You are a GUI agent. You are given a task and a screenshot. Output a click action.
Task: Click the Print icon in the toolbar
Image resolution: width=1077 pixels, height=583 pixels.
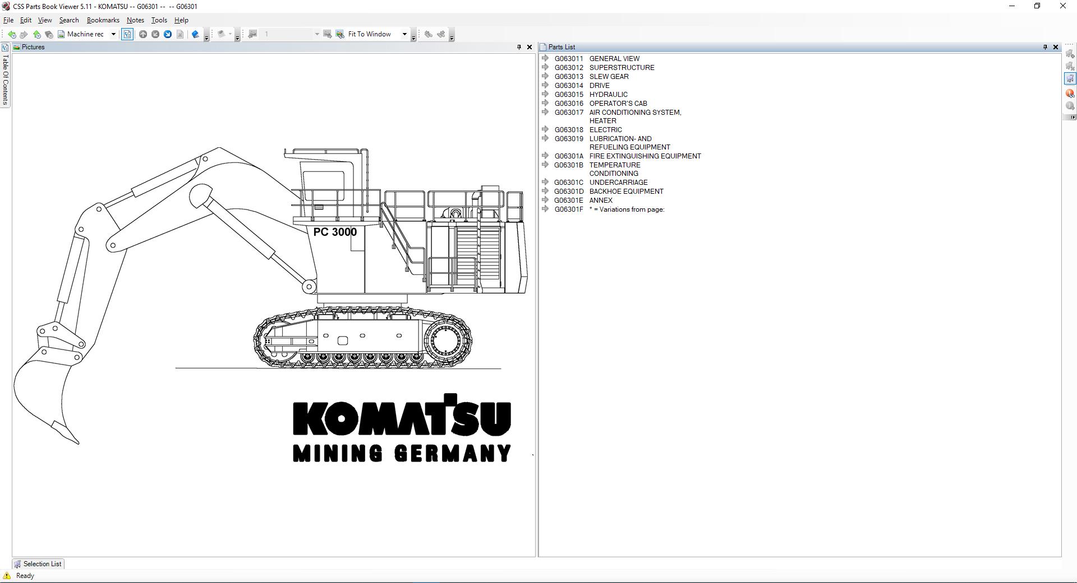(222, 34)
